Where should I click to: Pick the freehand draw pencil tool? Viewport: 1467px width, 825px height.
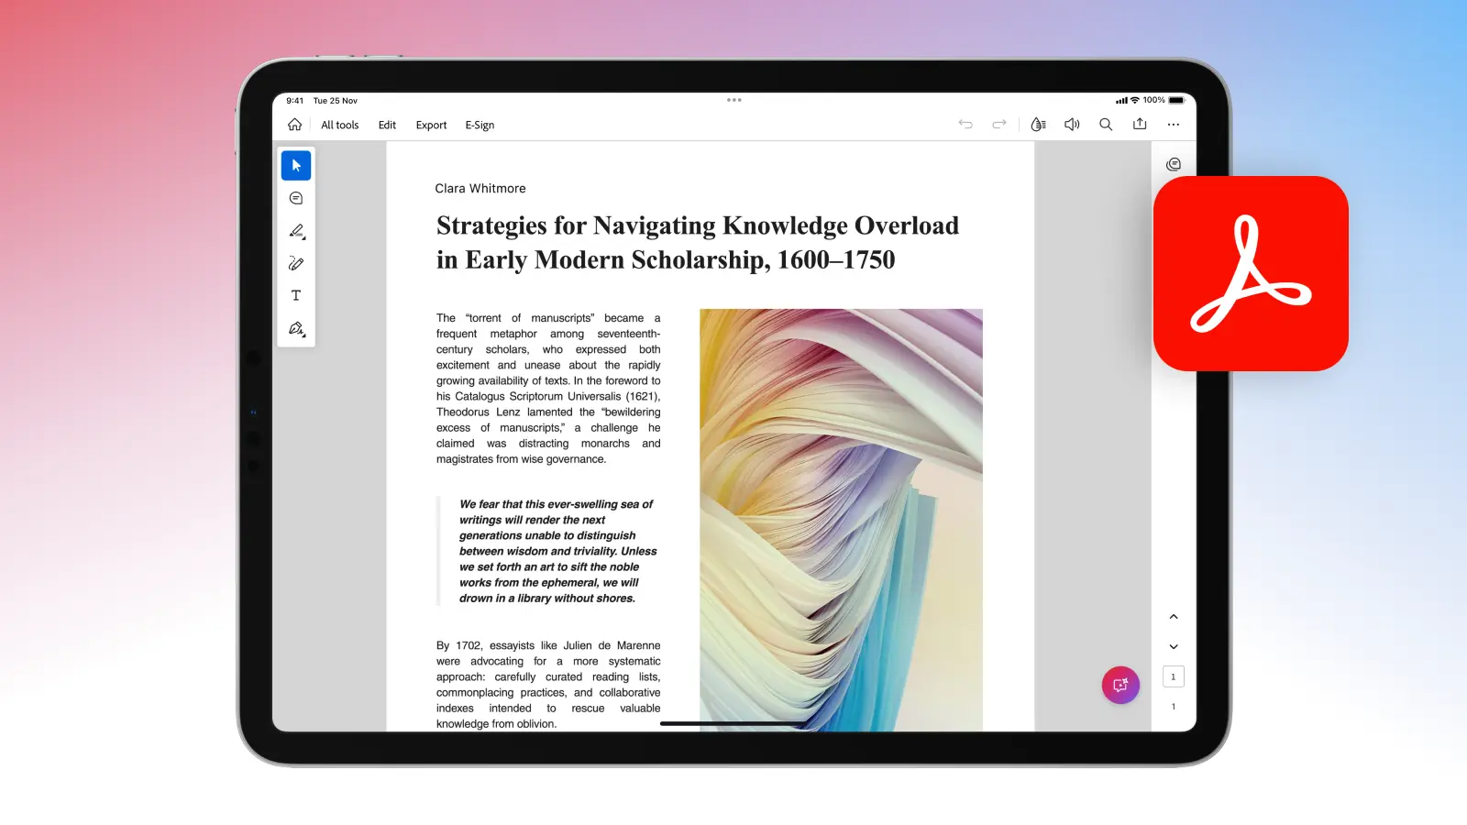[296, 264]
